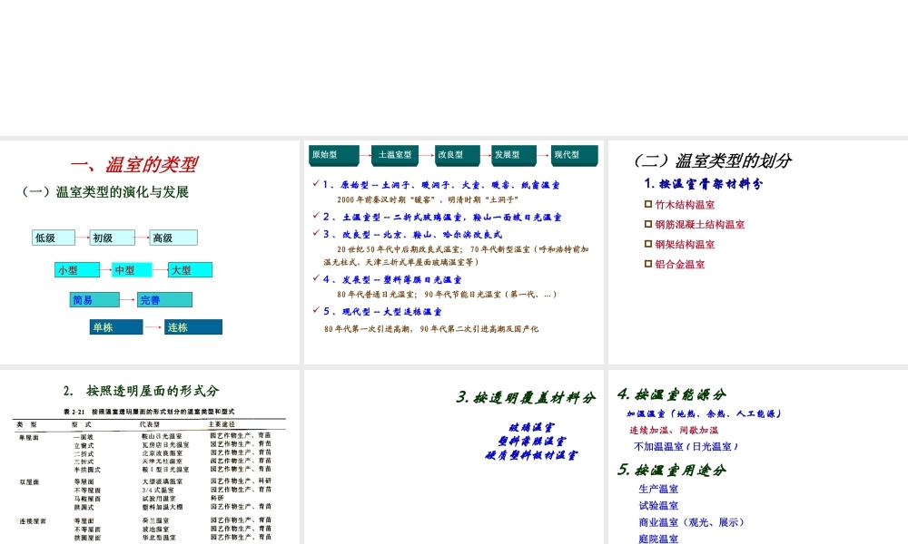Select the 土温室型 flowchart box
908x544 pixels.
[x=394, y=155]
